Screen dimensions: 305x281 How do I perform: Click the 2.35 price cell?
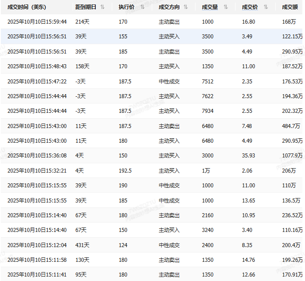coord(247,81)
